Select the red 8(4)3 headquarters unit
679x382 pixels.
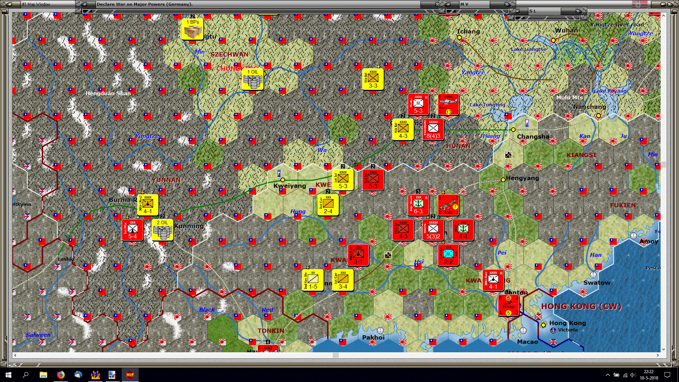[433, 129]
